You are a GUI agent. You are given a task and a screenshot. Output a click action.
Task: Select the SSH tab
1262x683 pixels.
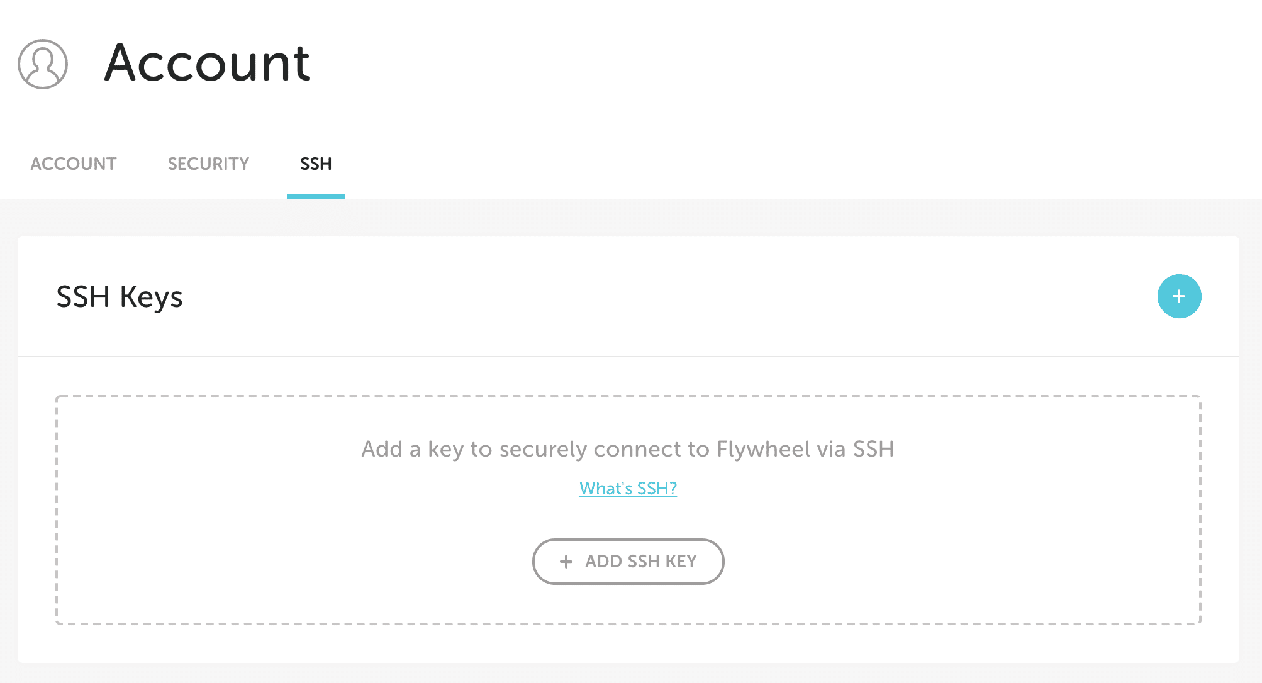pyautogui.click(x=316, y=164)
